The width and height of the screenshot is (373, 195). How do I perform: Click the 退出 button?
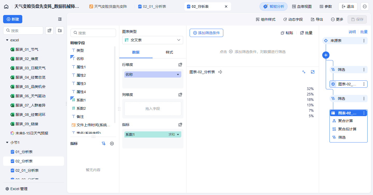(348, 6)
